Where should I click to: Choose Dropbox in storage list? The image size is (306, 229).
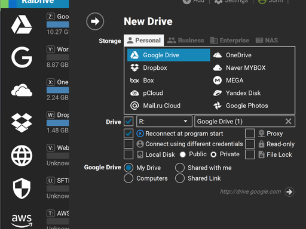169,68
